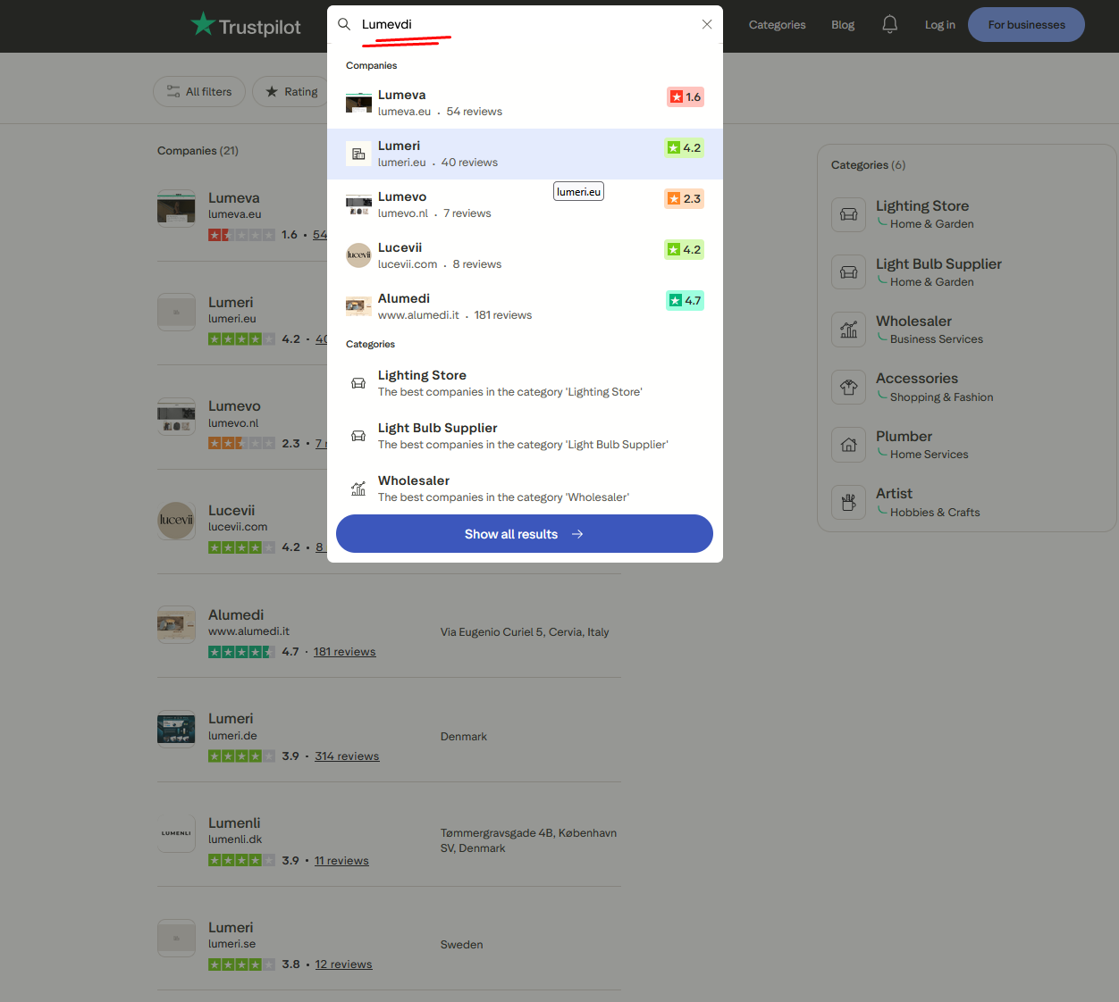The width and height of the screenshot is (1119, 1002).
Task: Open the 181 reviews link for Alumedi
Action: click(344, 652)
